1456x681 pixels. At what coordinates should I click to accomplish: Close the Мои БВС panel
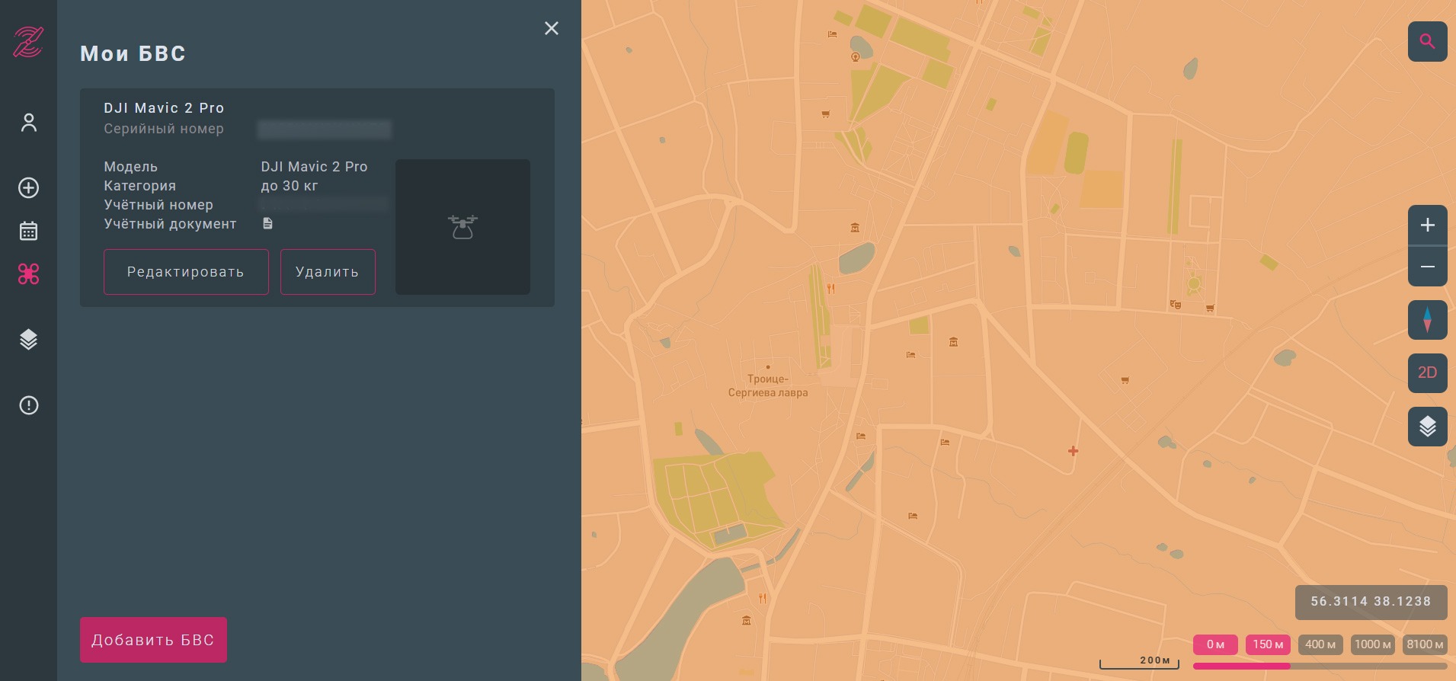552,28
